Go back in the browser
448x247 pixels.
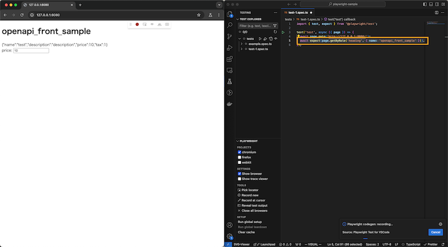[5, 15]
